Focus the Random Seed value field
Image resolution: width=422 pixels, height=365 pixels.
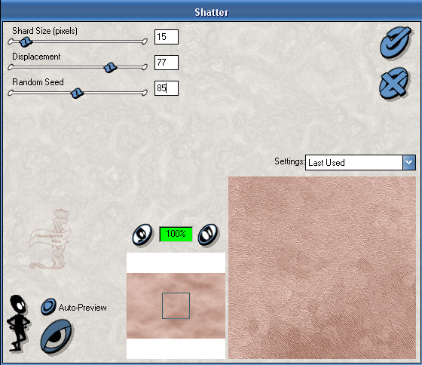click(167, 88)
